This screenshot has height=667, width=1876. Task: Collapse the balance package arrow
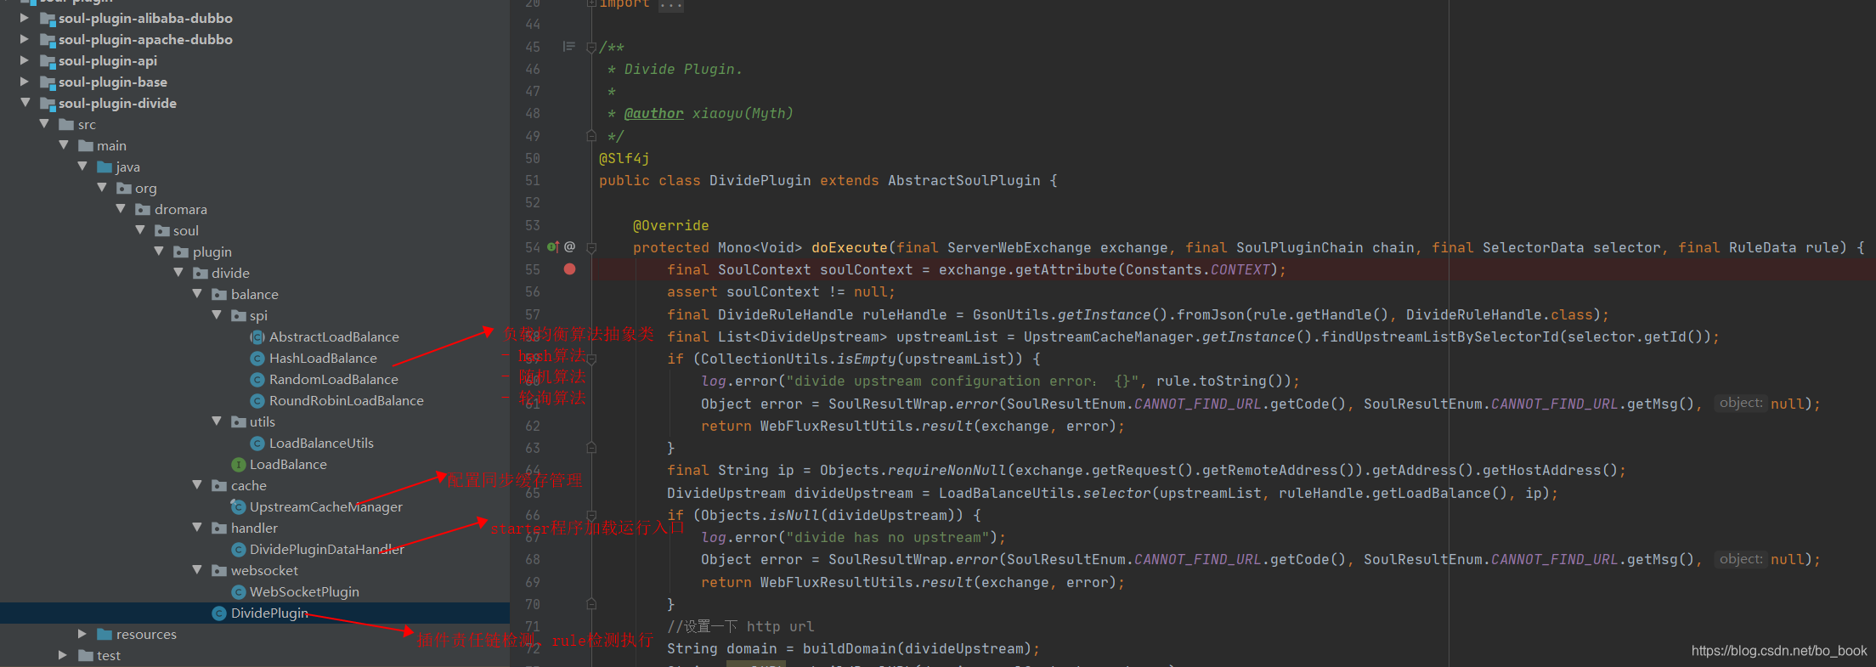pyautogui.click(x=197, y=294)
